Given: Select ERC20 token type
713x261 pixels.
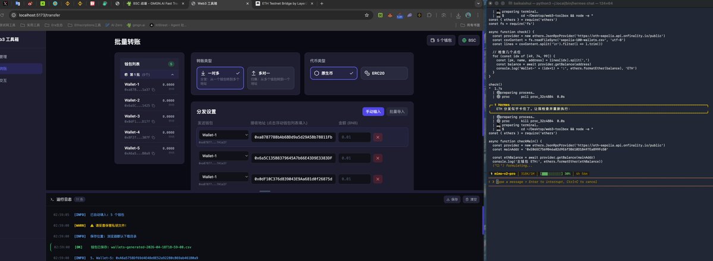Looking at the screenshot, I should [384, 73].
